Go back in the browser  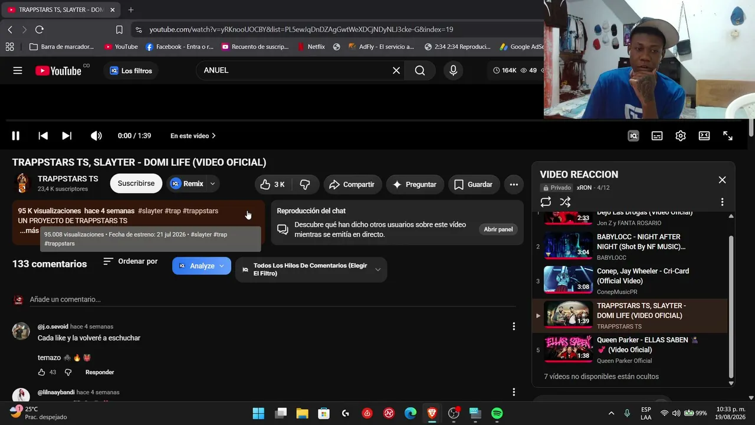(10, 30)
